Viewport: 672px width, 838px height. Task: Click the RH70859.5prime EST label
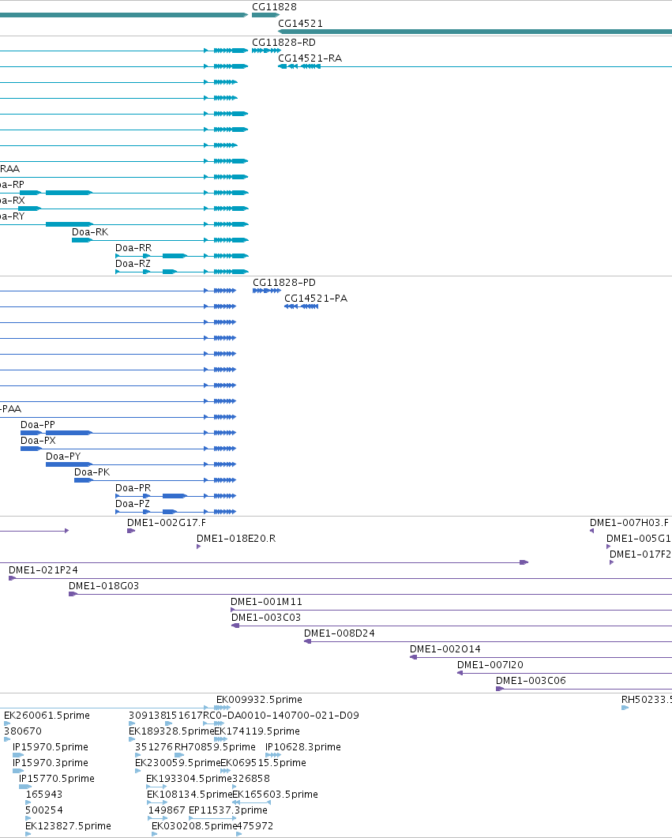(216, 746)
